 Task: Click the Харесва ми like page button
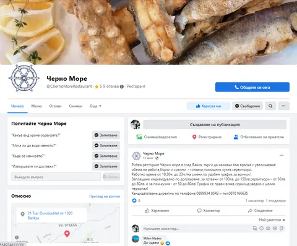tap(209, 106)
